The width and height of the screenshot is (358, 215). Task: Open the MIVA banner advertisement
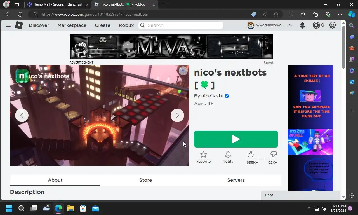171,47
